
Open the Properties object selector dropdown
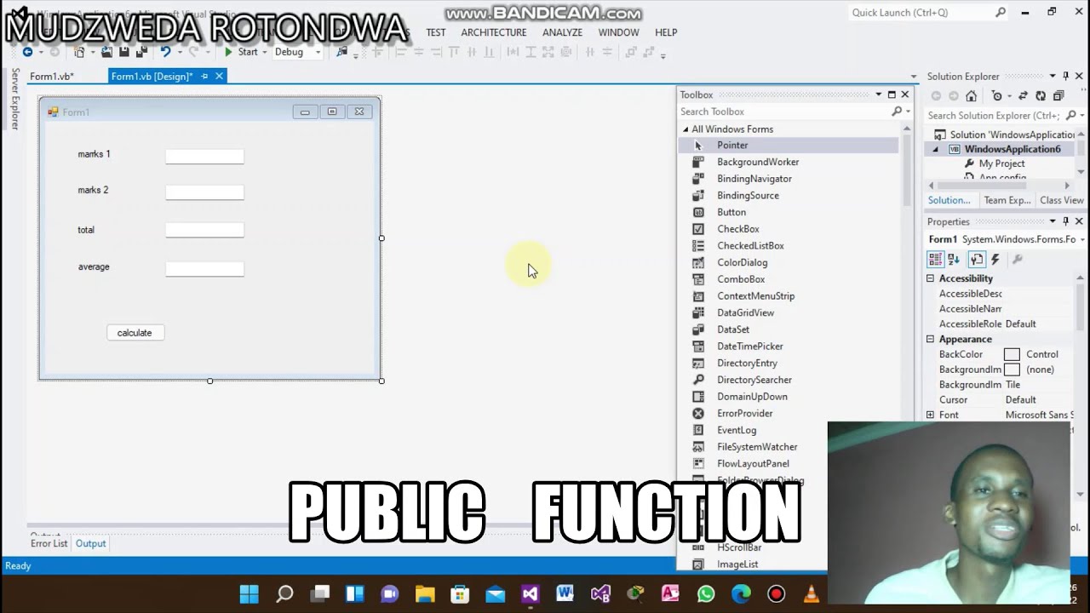pyautogui.click(x=1081, y=239)
